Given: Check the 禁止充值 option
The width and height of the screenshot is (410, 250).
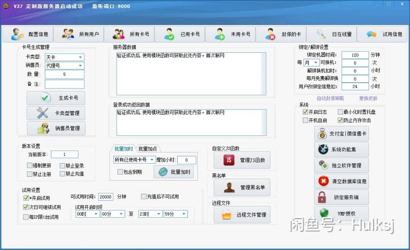Looking at the screenshot, I should [x=62, y=174].
